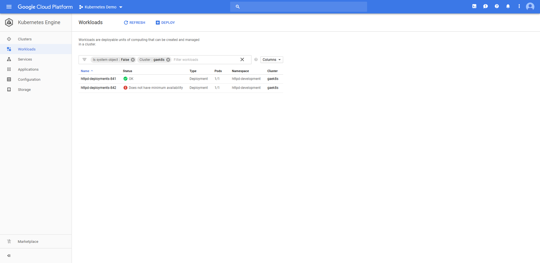Open the main hamburger navigation menu
This screenshot has height=263, width=540.
coord(9,7)
